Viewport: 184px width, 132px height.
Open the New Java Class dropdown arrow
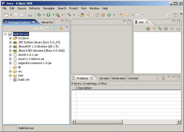(x=114, y=15)
